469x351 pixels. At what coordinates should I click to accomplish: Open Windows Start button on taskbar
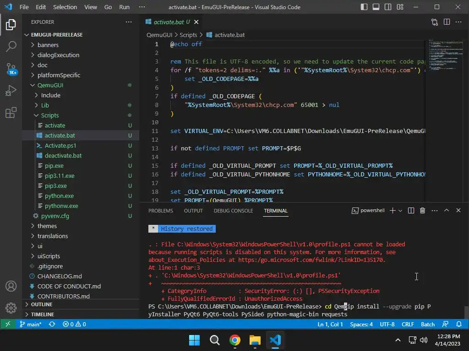[x=194, y=340]
